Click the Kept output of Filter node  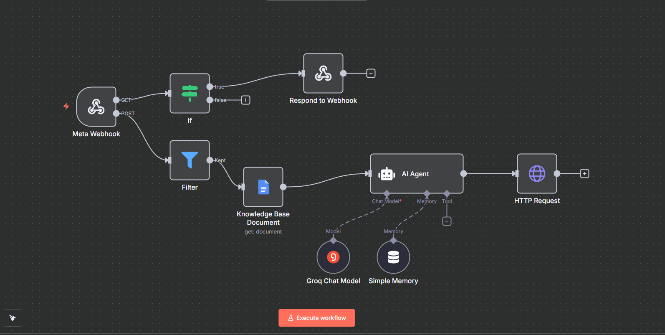[210, 160]
